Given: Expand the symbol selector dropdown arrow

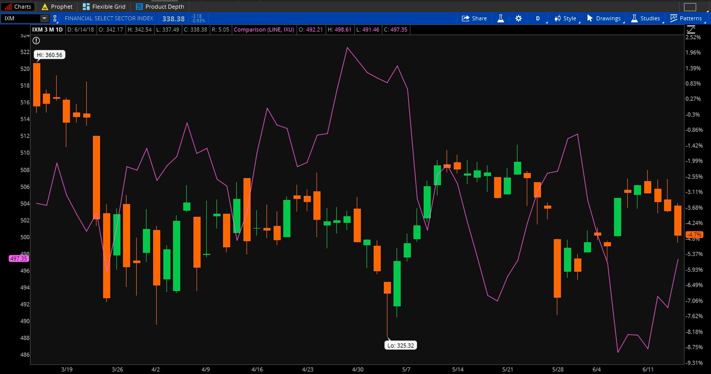Looking at the screenshot, I should [x=44, y=18].
